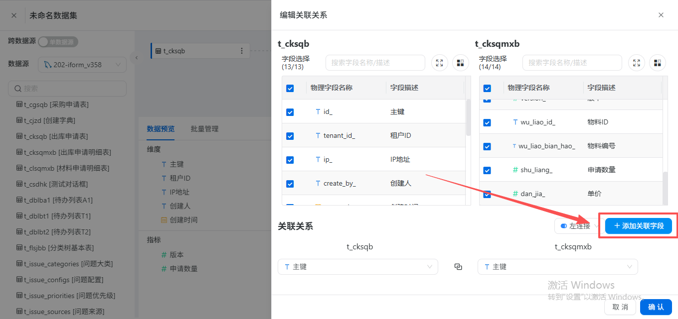
Task: Click the 物料编号 description cell
Action: click(601, 146)
